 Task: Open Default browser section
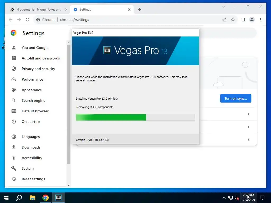pos(35,111)
